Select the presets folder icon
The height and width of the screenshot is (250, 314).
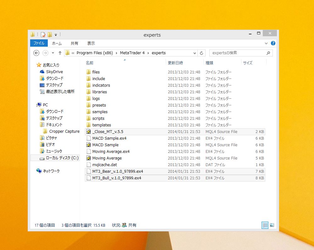click(x=89, y=105)
